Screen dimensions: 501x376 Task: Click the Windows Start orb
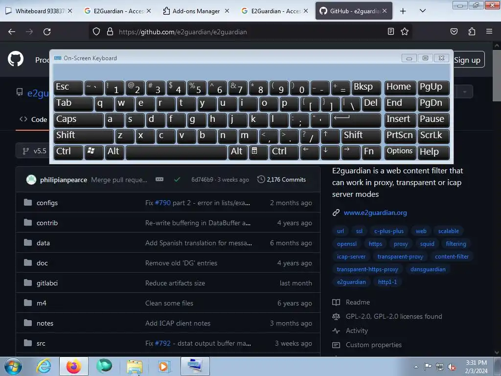click(13, 366)
